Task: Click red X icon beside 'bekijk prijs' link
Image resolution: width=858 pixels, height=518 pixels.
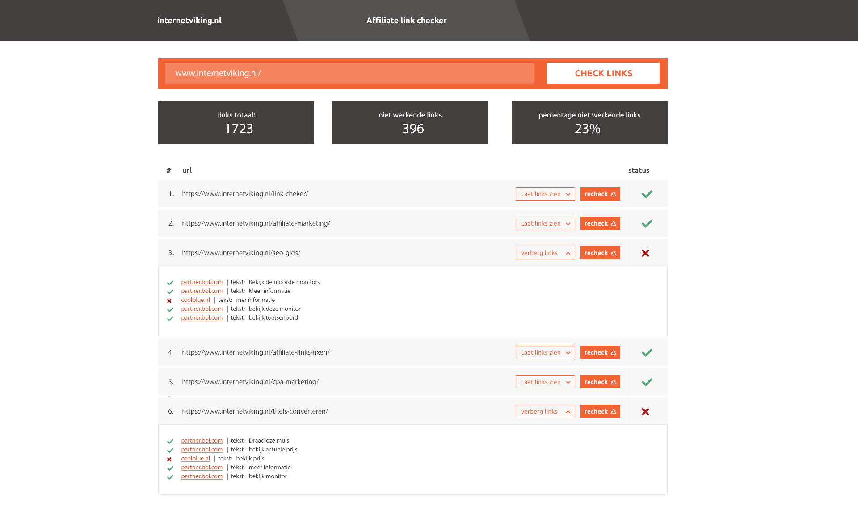Action: pos(169,459)
